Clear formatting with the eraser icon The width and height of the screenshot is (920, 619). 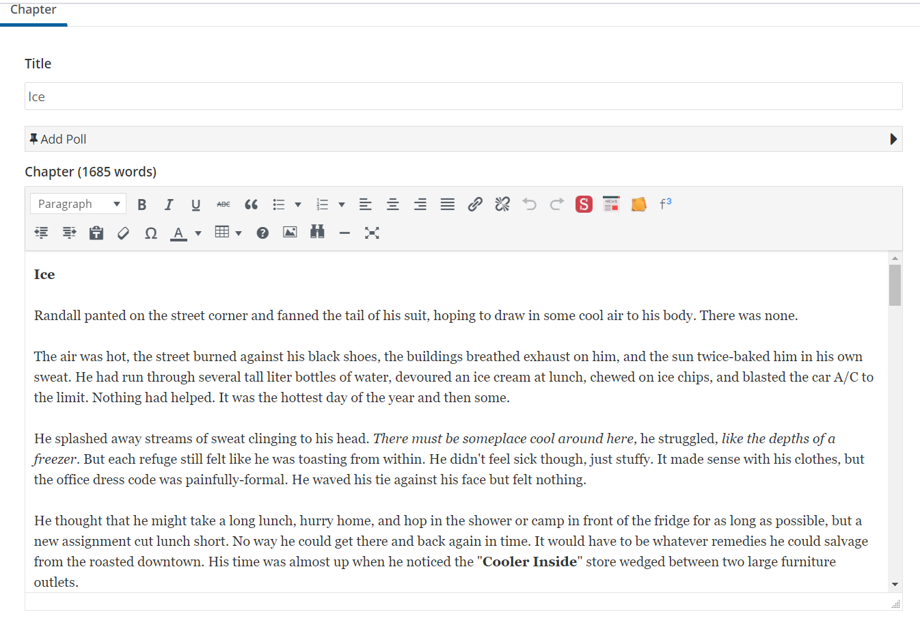[124, 233]
